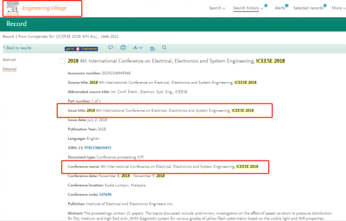Open Selected records

click(x=309, y=8)
